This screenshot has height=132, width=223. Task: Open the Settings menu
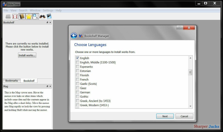click(48, 11)
